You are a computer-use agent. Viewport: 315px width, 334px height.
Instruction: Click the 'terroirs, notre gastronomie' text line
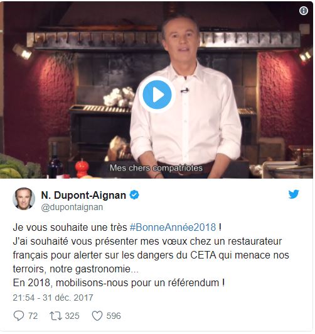point(76,269)
